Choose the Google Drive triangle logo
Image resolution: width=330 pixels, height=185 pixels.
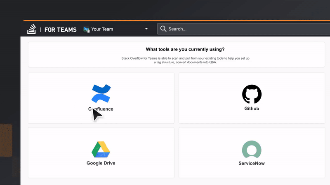click(x=101, y=149)
